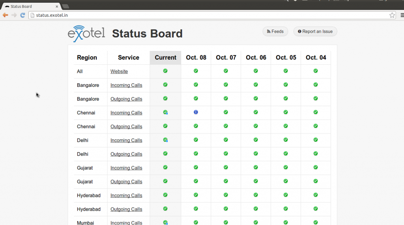
Task: Click Hyderabad Outgoing Calls current checkmark
Action: coord(165,208)
